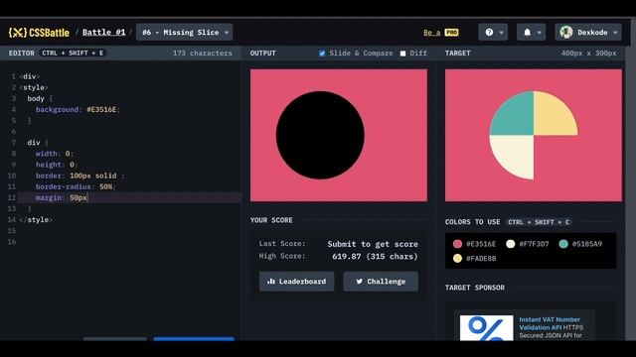Click the height: 0 code line
636x357 pixels.
coord(56,165)
